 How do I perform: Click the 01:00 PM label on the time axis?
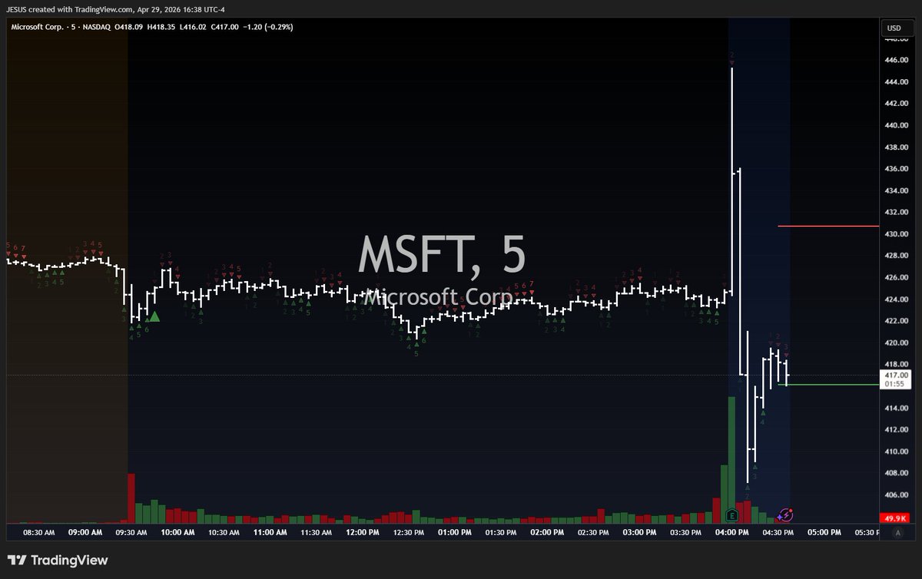[454, 531]
